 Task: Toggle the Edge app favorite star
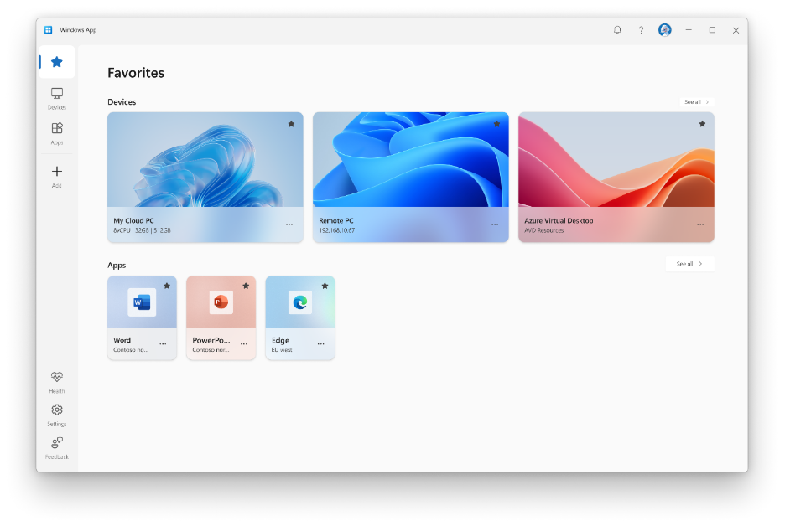(x=325, y=286)
